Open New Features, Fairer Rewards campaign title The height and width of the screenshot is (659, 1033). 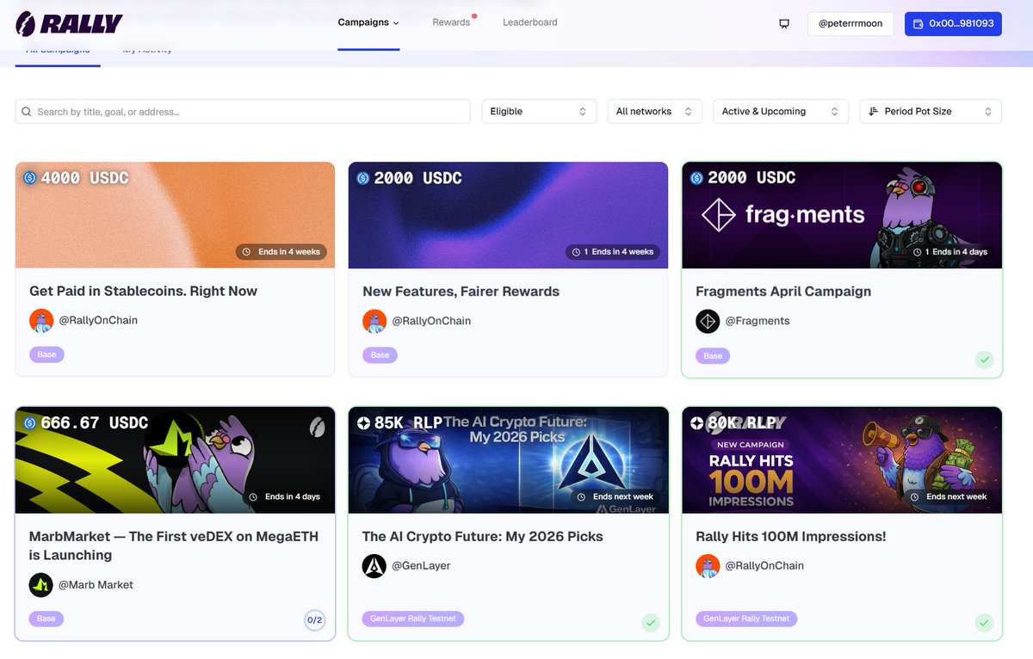461,292
